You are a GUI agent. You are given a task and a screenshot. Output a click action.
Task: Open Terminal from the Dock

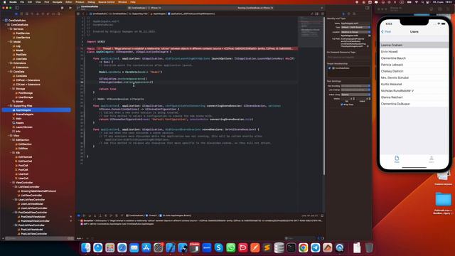click(x=291, y=247)
